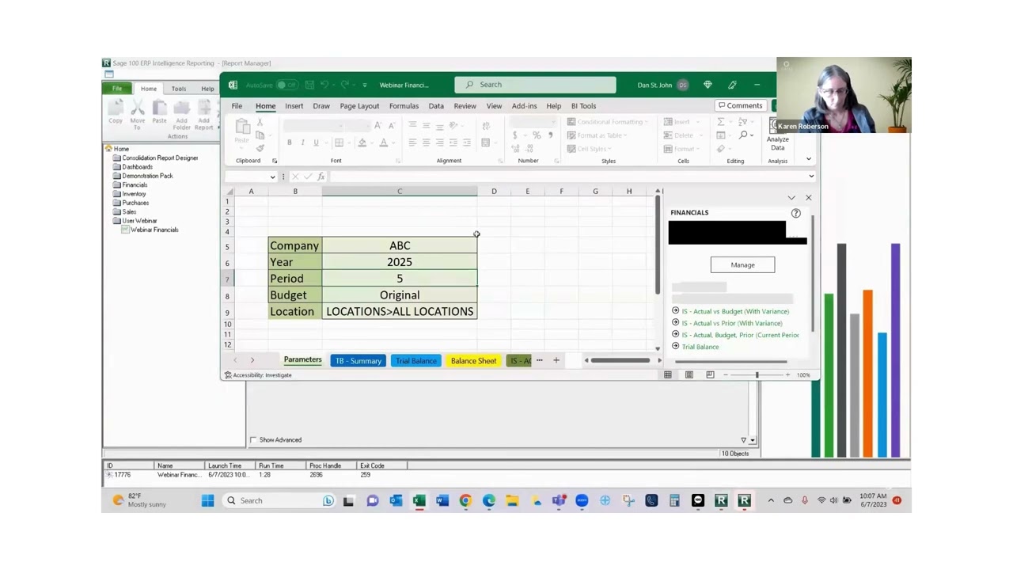Open the Tools tab in Sage Report Manager
The image size is (1013, 570).
(179, 89)
